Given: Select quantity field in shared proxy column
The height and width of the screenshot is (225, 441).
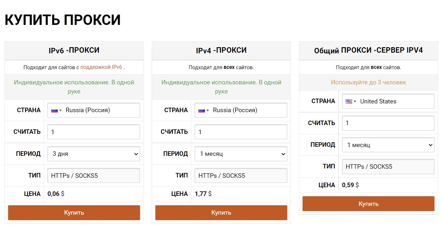Looking at the screenshot, I should 388,123.
